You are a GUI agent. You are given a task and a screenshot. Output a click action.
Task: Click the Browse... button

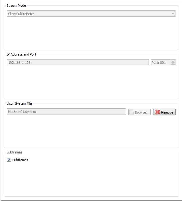tap(139, 112)
